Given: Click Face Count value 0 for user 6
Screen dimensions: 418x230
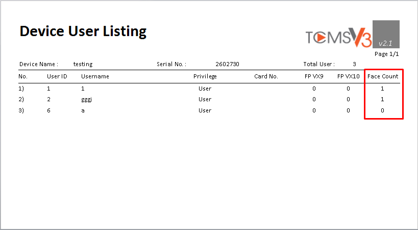Looking at the screenshot, I should point(382,110).
